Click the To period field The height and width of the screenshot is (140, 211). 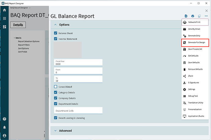tap(78, 79)
